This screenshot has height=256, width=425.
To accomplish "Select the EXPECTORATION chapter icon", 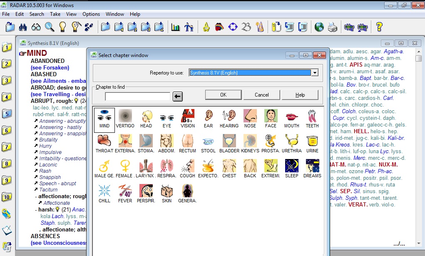I will click(x=208, y=169).
